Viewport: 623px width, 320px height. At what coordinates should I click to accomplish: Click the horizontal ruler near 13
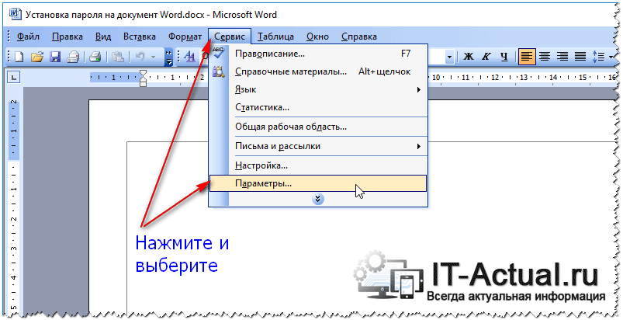tap(524, 78)
